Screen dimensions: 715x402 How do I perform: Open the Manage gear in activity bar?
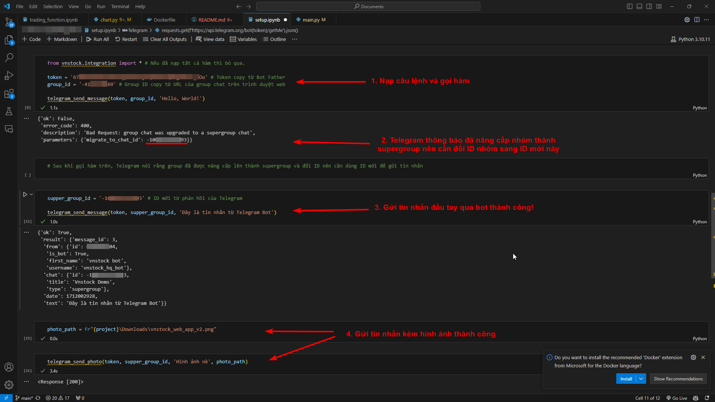point(9,385)
